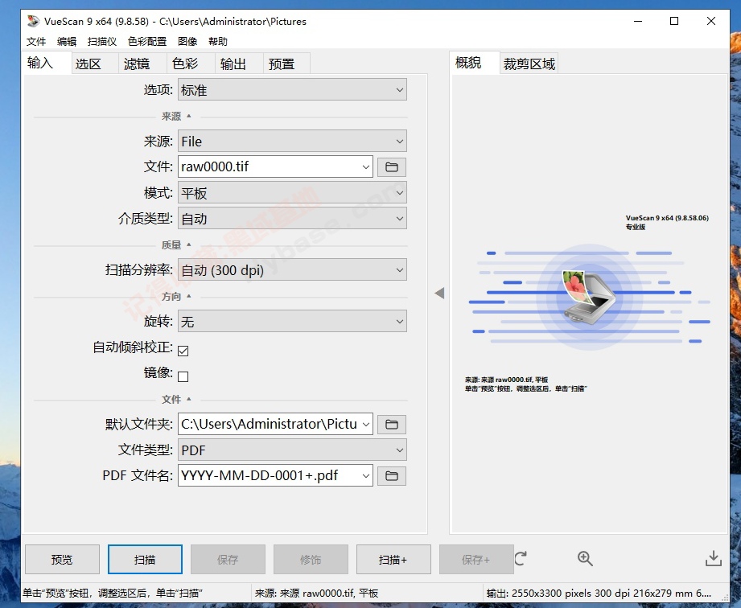Open the 文件类型 dropdown showing PDF
Image resolution: width=741 pixels, height=608 pixels.
coord(292,450)
